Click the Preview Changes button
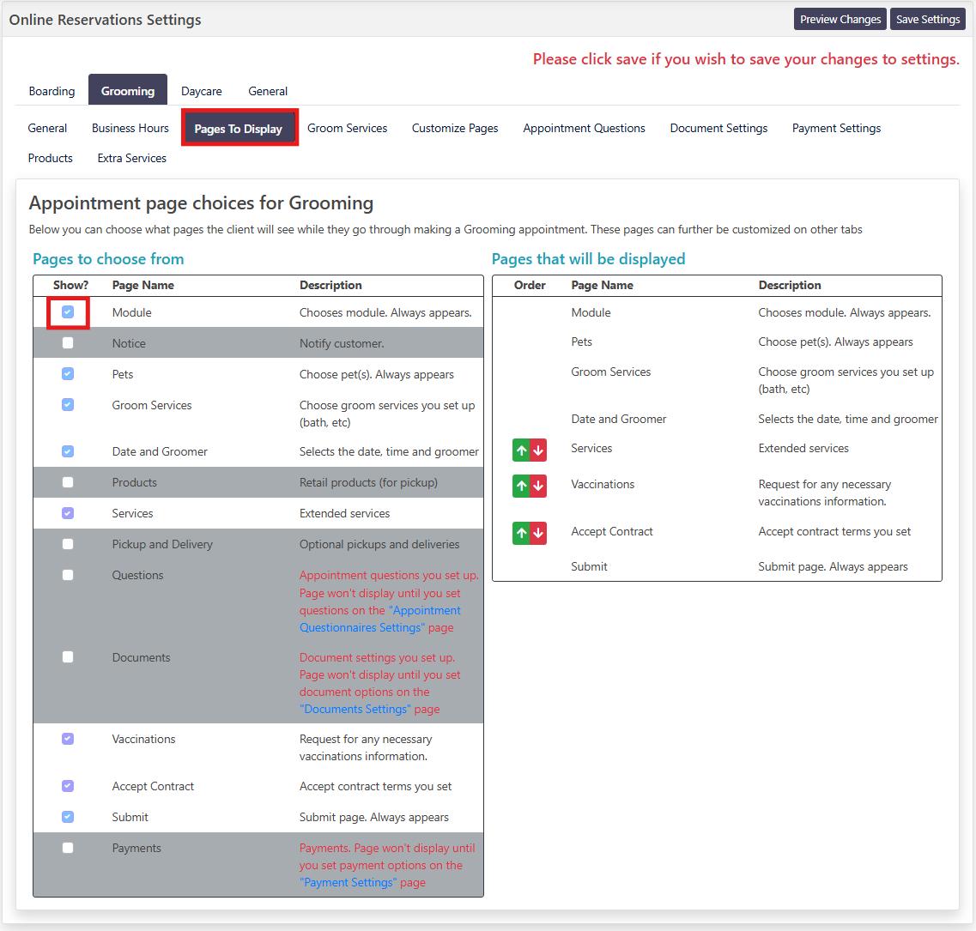 tap(840, 19)
